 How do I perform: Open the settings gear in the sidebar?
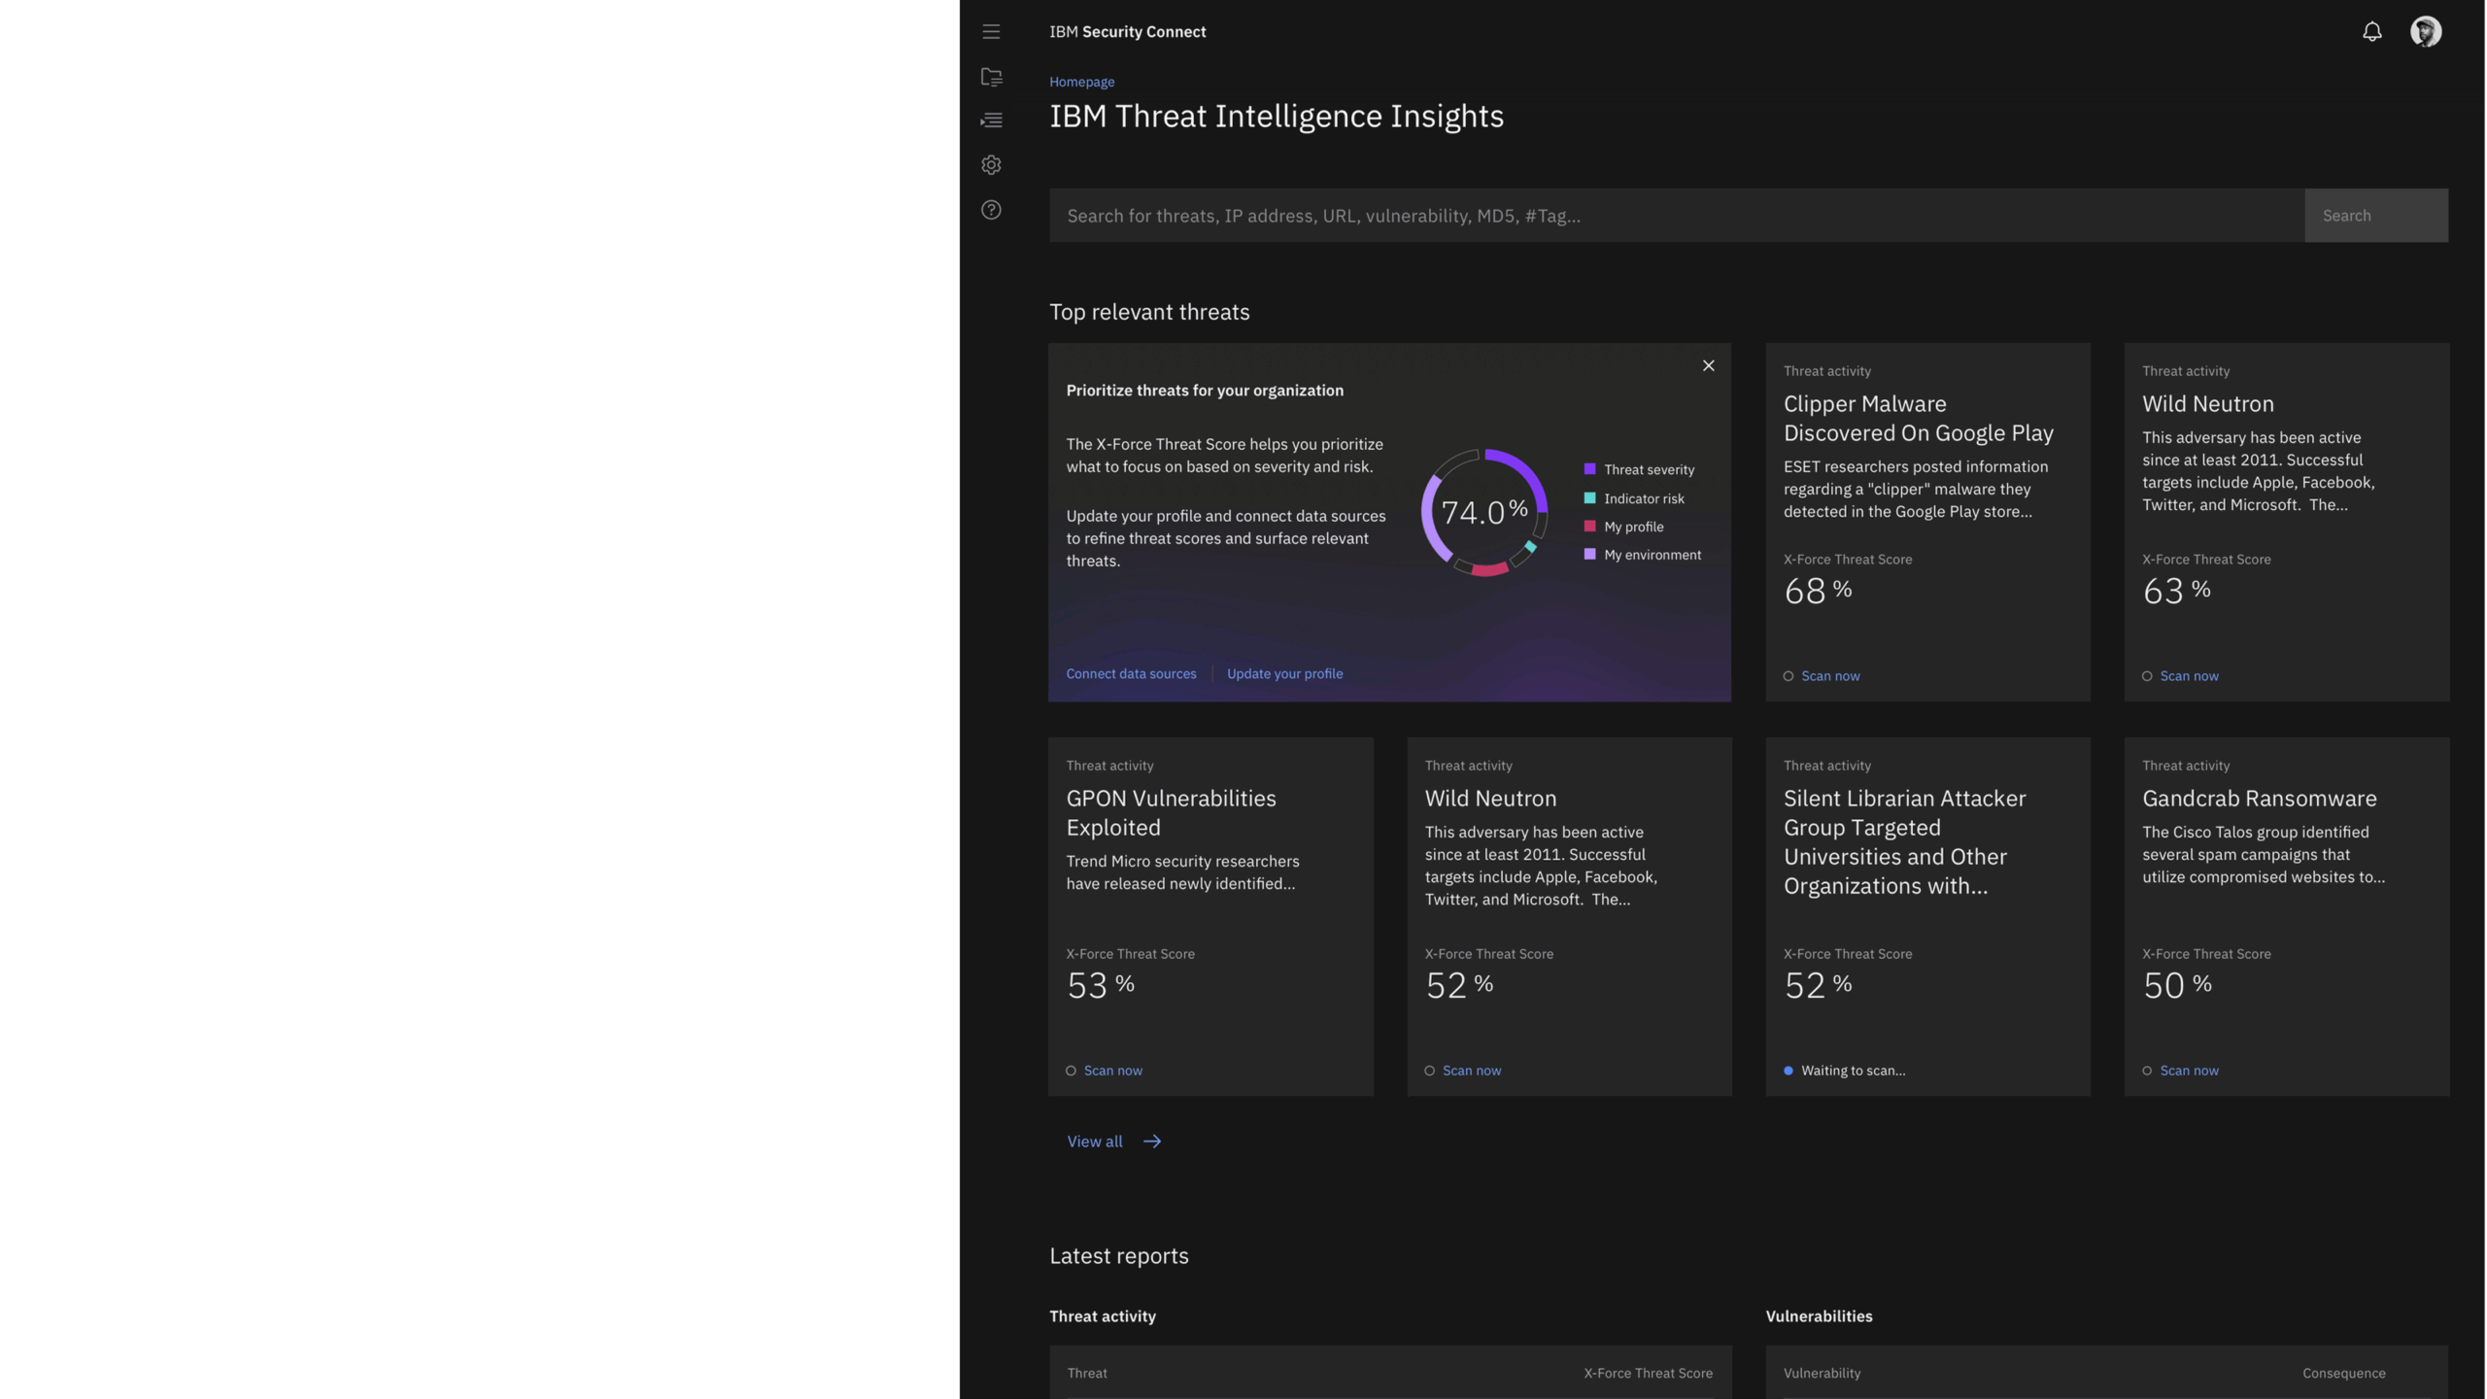click(x=991, y=165)
